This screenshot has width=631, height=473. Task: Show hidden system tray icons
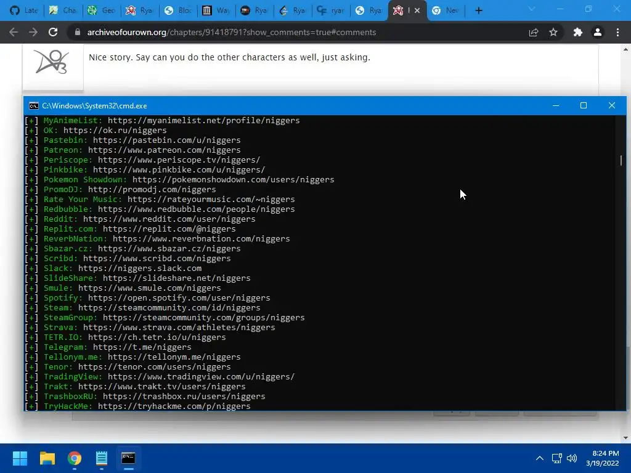click(x=540, y=458)
